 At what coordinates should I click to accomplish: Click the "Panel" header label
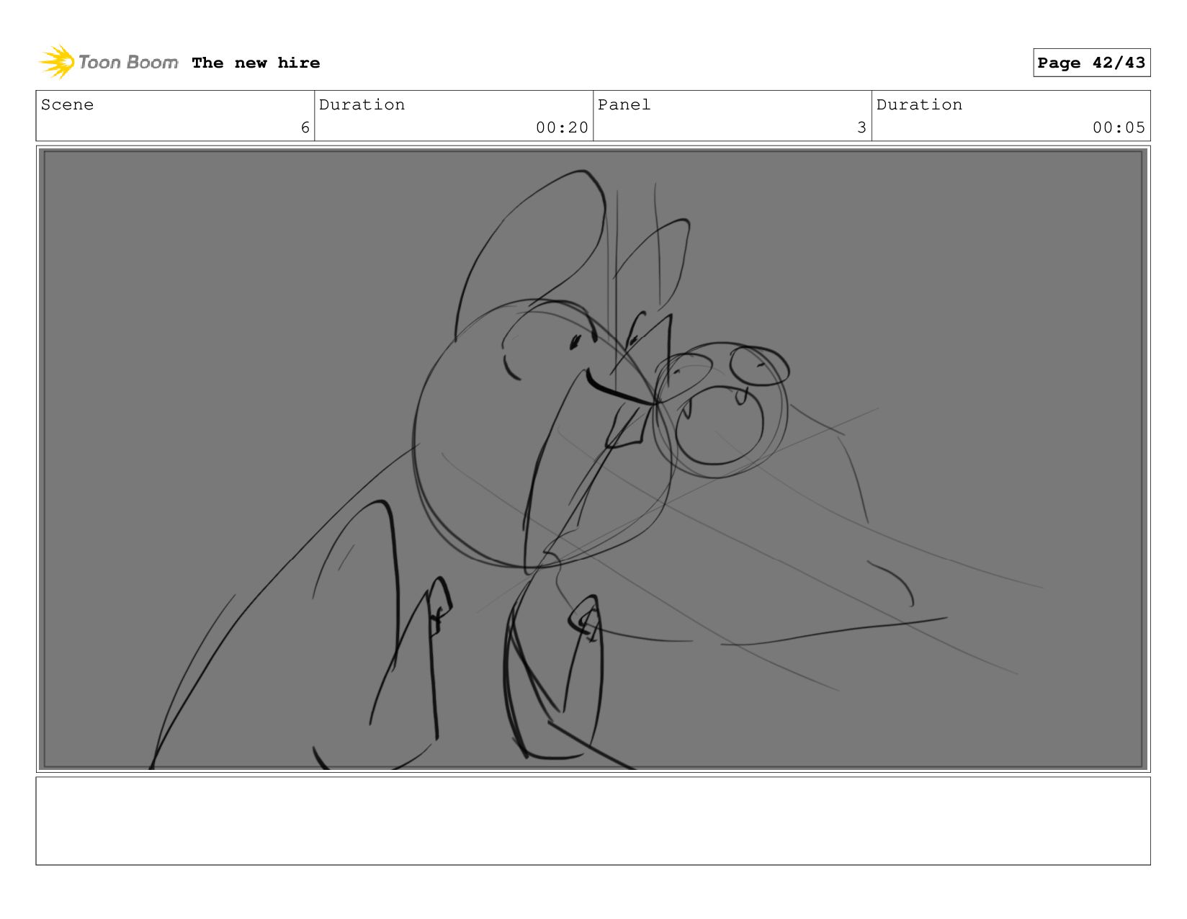(x=624, y=104)
